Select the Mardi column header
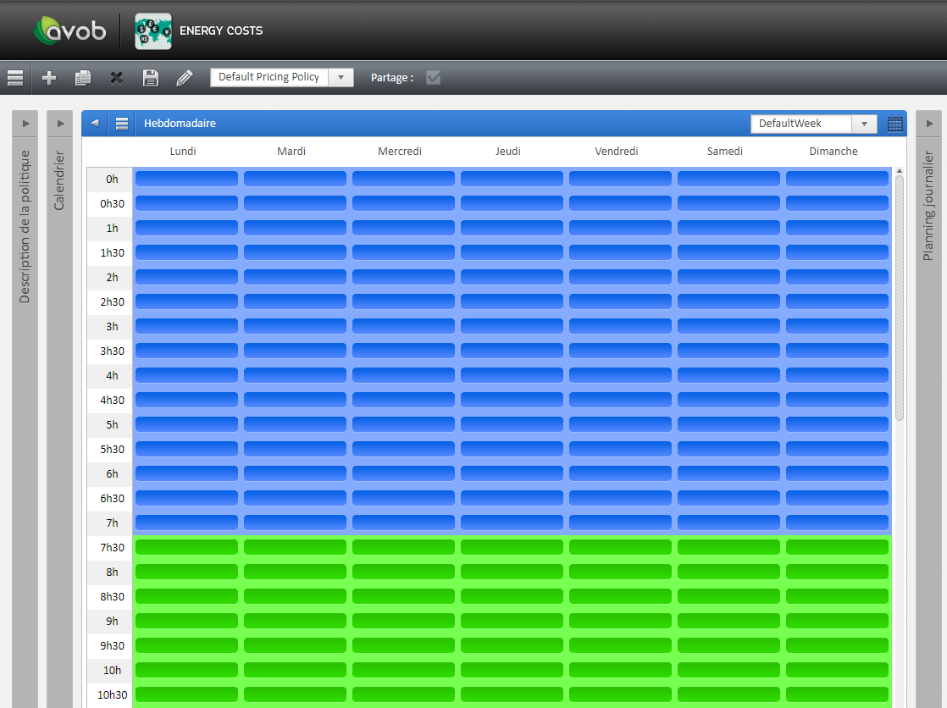 click(291, 151)
